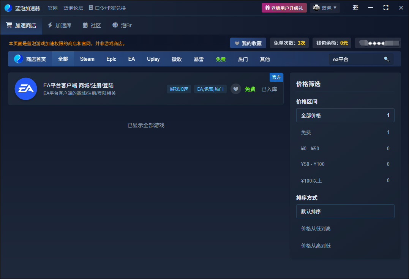Toggle the heart favorite on EA item
The height and width of the screenshot is (279, 409).
235,89
